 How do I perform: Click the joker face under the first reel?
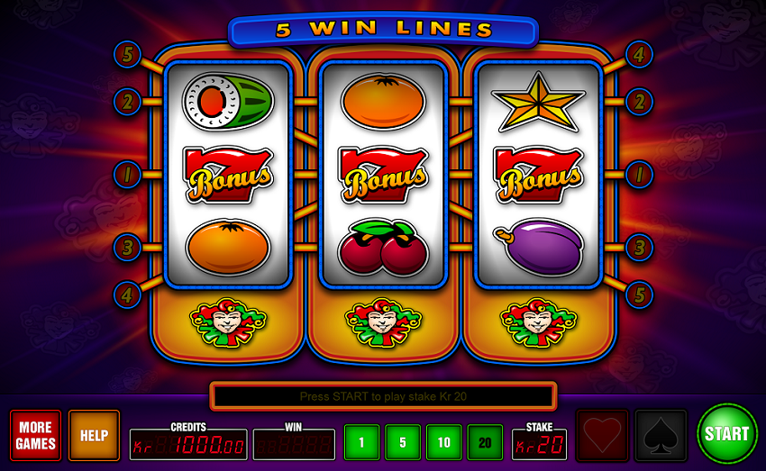click(x=228, y=322)
